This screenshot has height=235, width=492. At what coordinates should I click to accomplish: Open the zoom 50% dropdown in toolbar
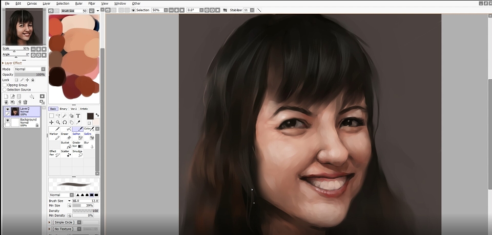(166, 10)
